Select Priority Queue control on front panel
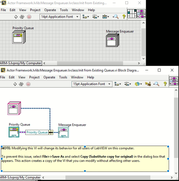Image resolution: width=179 pixels, height=181 pixels. pyautogui.click(x=19, y=37)
